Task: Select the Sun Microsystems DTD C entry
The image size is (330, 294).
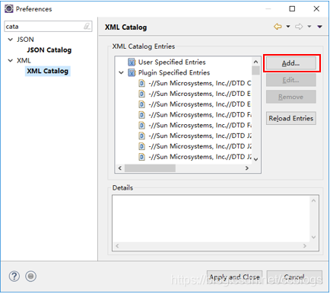Action: click(x=200, y=83)
